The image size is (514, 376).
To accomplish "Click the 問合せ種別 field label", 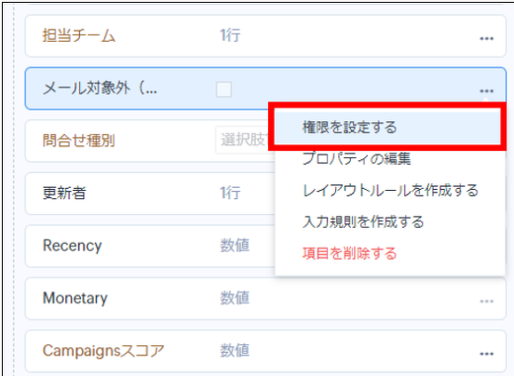I will (78, 141).
